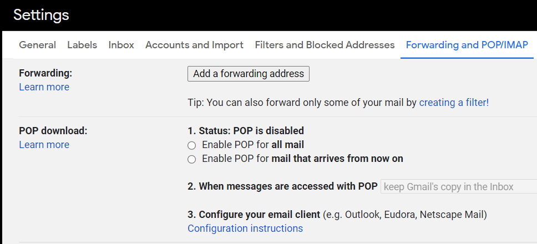Click the Settings page heading
537x244 pixels.
(x=41, y=15)
